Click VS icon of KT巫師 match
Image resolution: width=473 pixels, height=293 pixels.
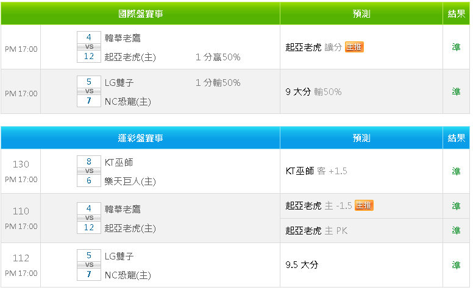pos(89,171)
